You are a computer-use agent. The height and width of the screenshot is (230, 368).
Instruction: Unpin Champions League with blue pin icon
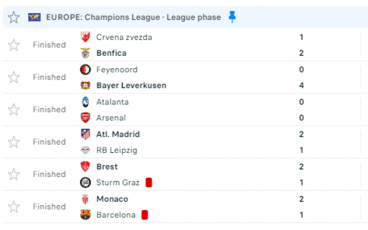click(232, 17)
